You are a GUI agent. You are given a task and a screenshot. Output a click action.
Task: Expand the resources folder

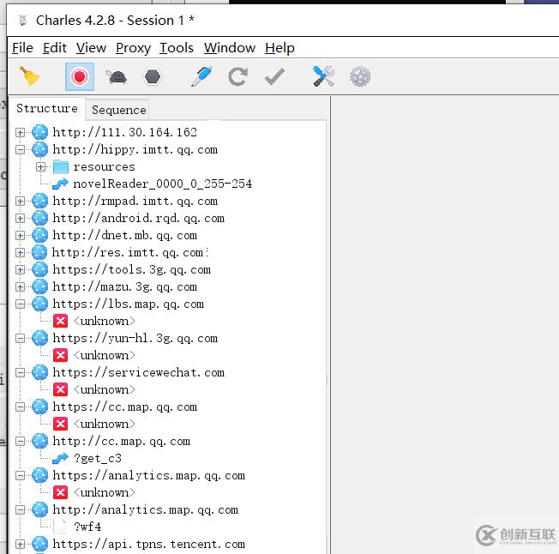coord(40,167)
